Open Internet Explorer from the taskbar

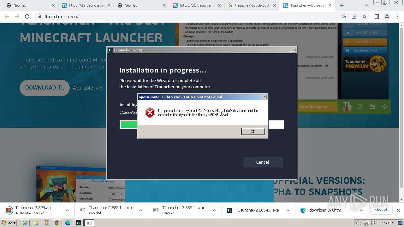point(25,223)
